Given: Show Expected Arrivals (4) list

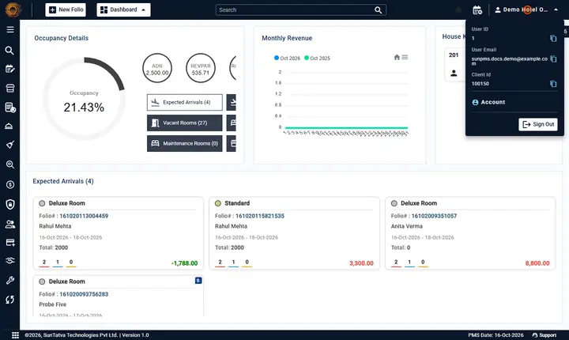Looking at the screenshot, I should click(x=185, y=103).
